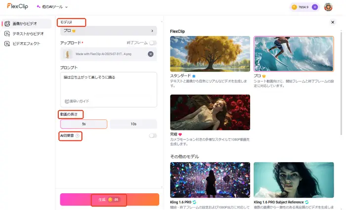Image resolution: width=346 pixels, height=210 pixels.
Task: Click refresh icon beside Kling Subject Reference
Action: click(x=307, y=202)
